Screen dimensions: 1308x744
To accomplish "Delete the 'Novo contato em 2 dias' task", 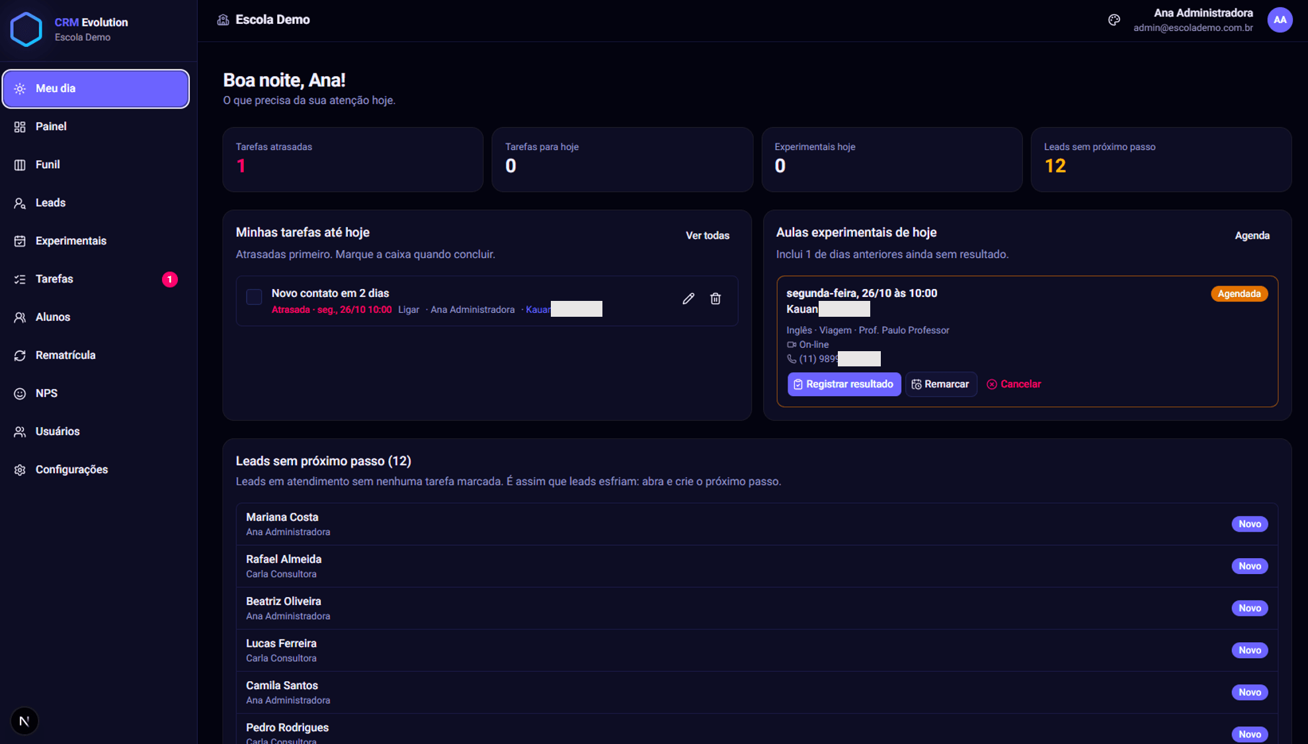I will pyautogui.click(x=715, y=299).
